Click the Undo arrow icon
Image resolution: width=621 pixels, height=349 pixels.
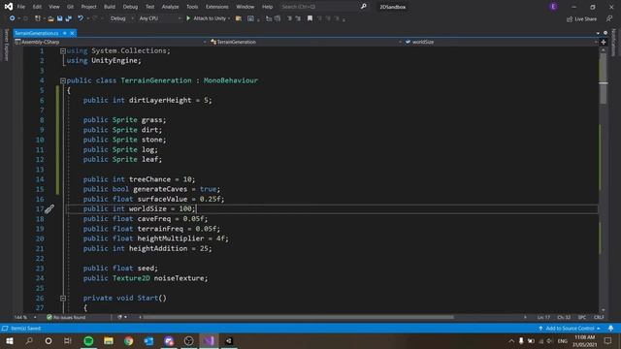[81, 18]
